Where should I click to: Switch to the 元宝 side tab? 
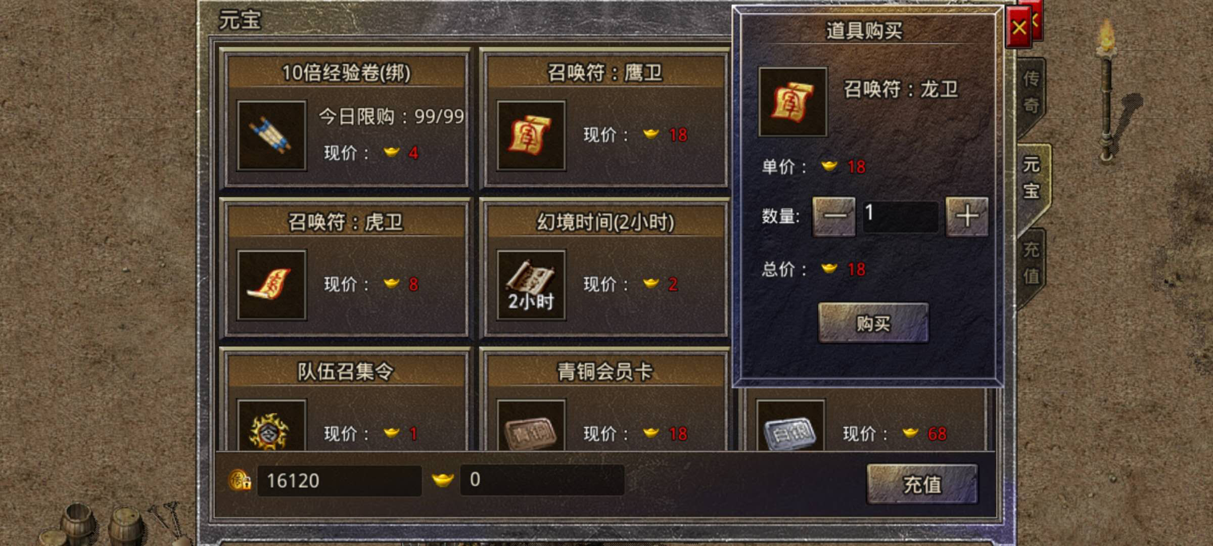(x=1033, y=178)
